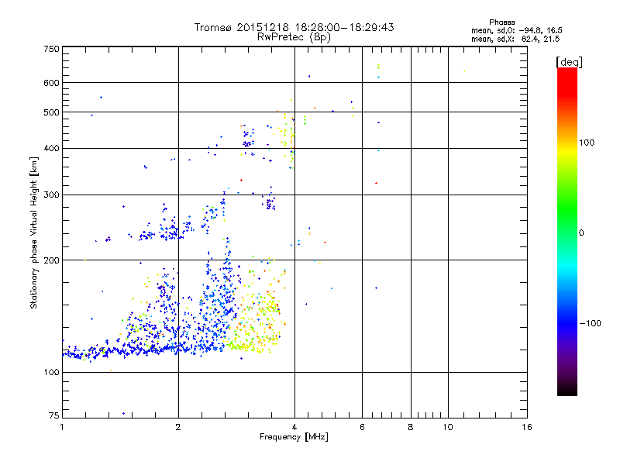This screenshot has width=620, height=465.
Task: Click the 'Stationary phase Virtual Height [km]' axis label
Action: 33,232
